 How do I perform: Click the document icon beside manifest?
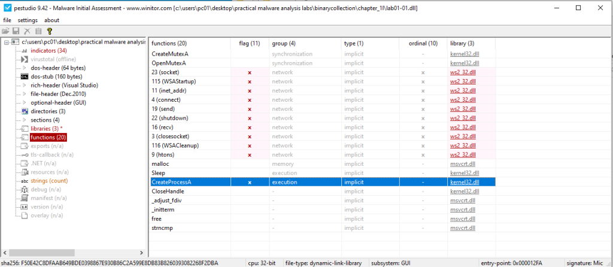coord(24,198)
